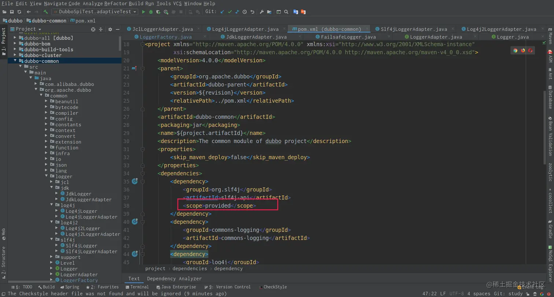Expand the jcl package arrow
The image size is (554, 297).
[52, 182]
